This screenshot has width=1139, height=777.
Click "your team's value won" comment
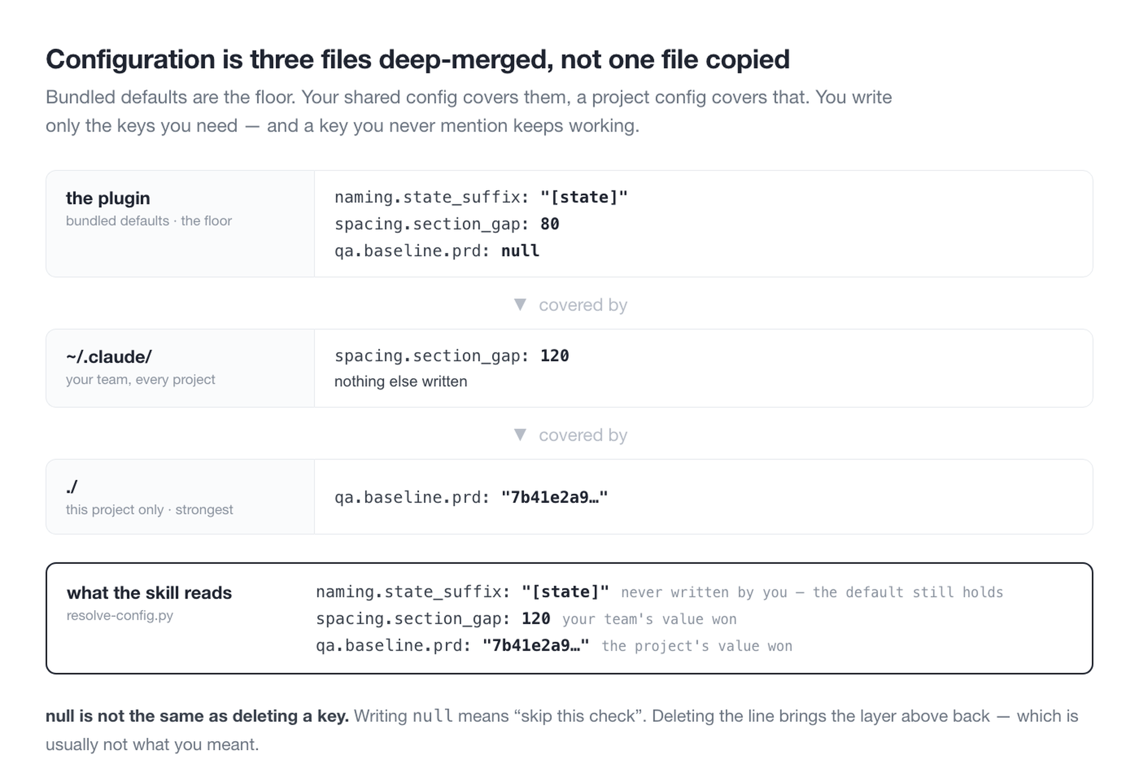point(649,619)
